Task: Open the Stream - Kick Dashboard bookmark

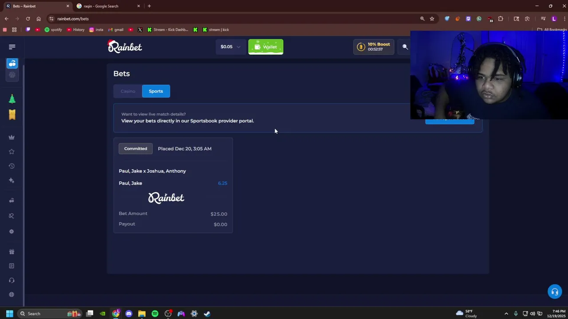Action: pos(168,30)
